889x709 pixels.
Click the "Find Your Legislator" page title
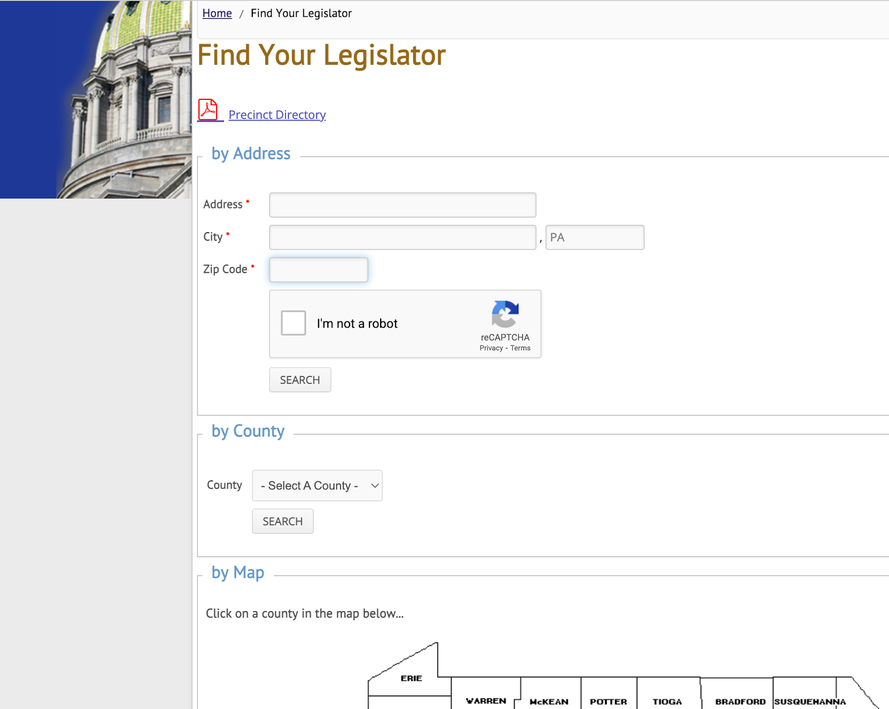click(x=322, y=55)
